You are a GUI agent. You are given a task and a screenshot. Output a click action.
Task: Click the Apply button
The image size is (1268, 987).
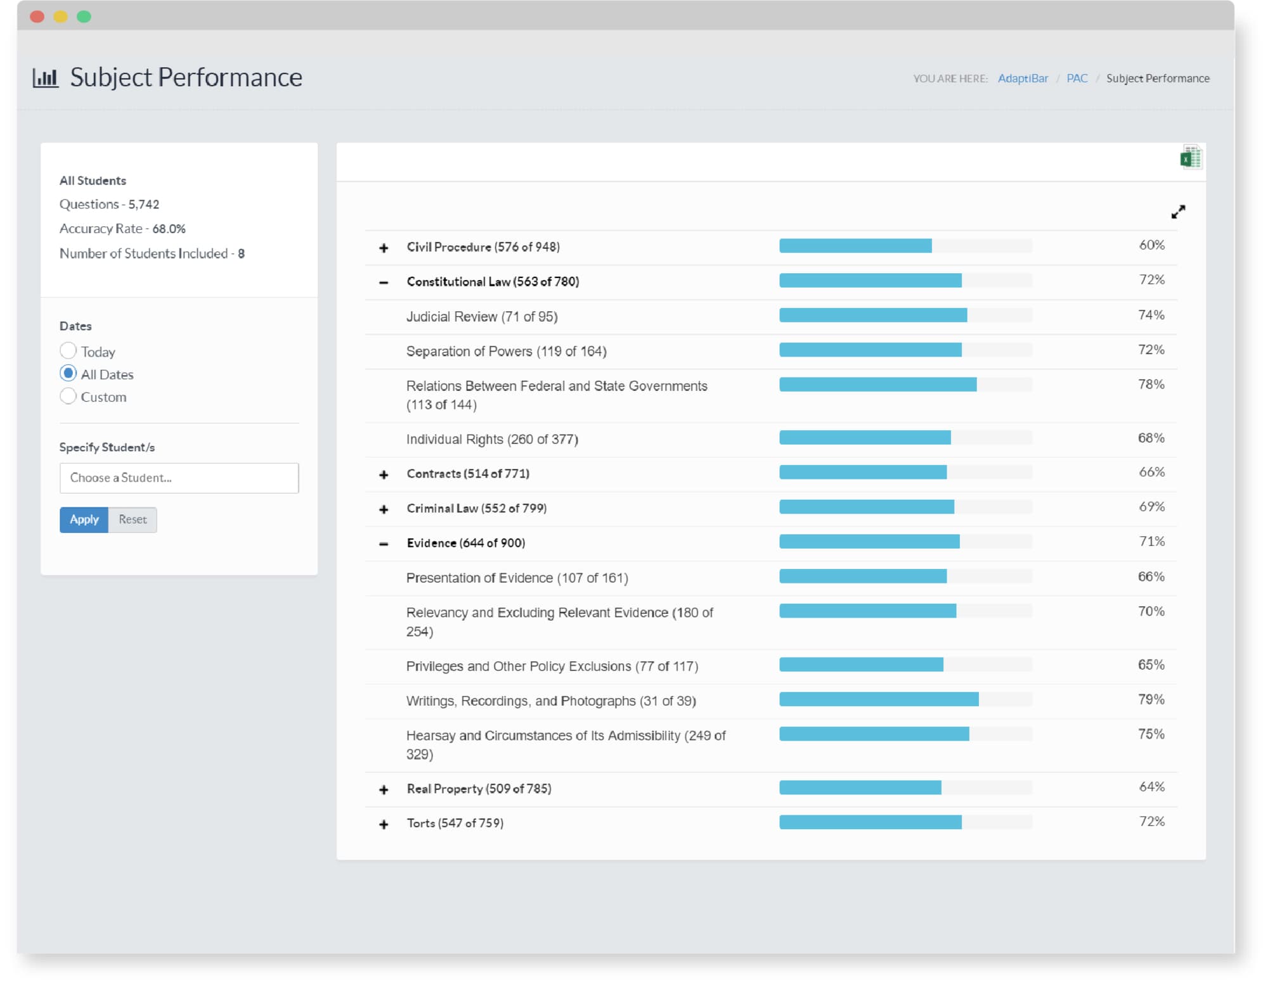83,519
